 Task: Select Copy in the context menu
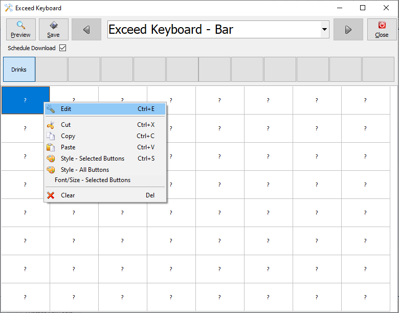(x=68, y=136)
